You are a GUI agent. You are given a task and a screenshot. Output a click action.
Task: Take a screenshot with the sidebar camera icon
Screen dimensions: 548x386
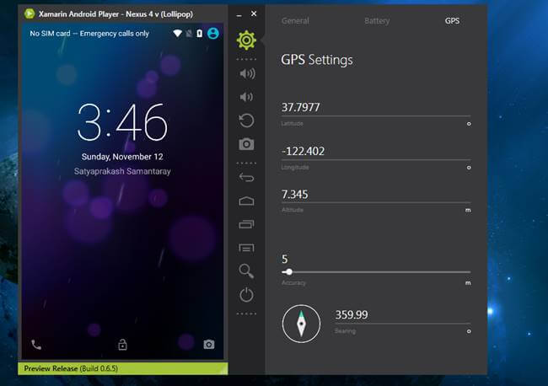point(246,144)
